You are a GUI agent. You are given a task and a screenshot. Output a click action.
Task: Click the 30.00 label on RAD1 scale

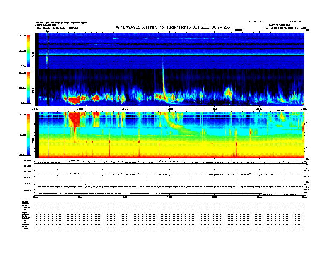(x=23, y=88)
